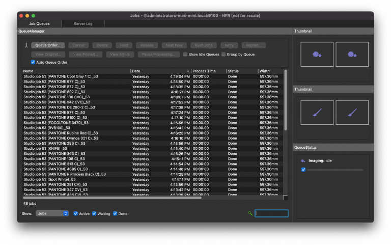The width and height of the screenshot is (391, 245).
Task: Select job PANTONE 286 C_53
Action: 153,144
